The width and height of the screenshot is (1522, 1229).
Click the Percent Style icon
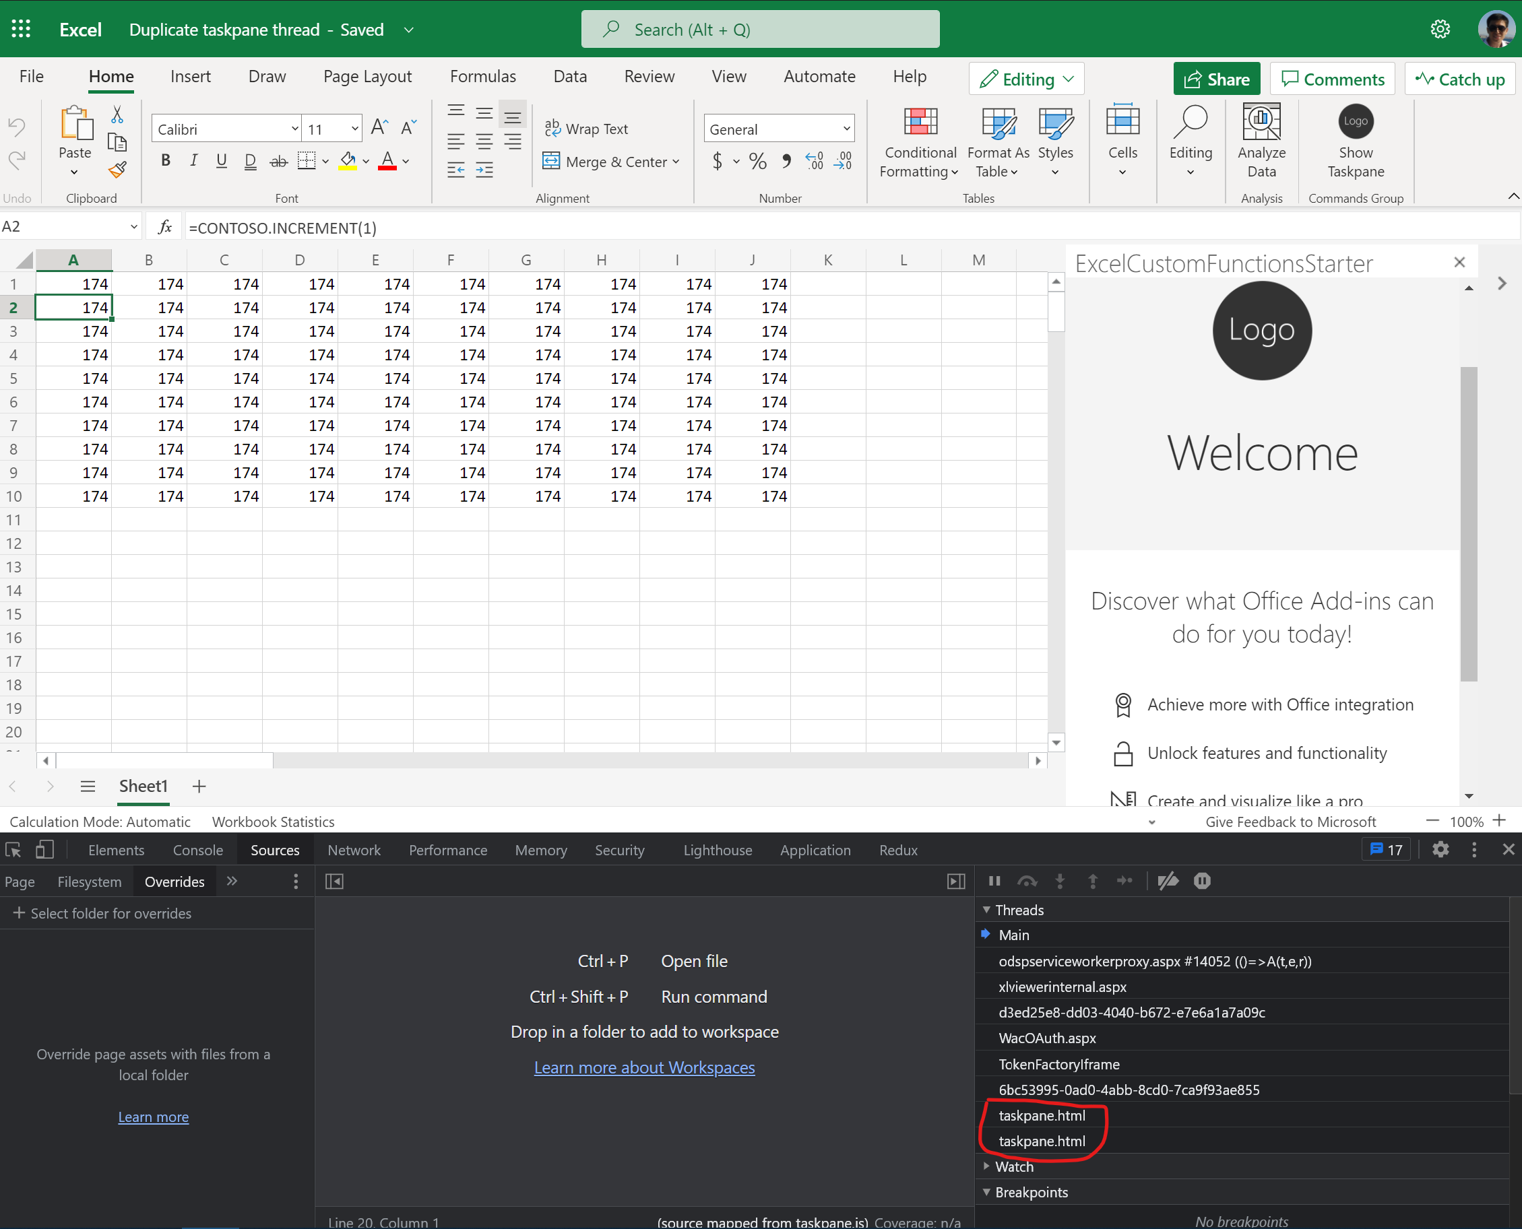pyautogui.click(x=757, y=162)
